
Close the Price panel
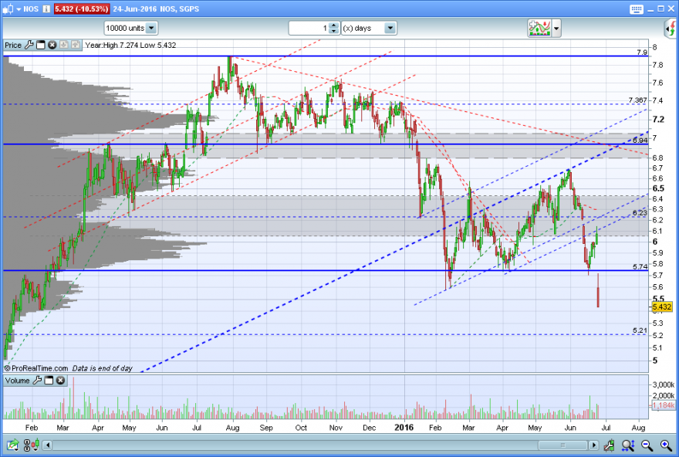click(52, 45)
